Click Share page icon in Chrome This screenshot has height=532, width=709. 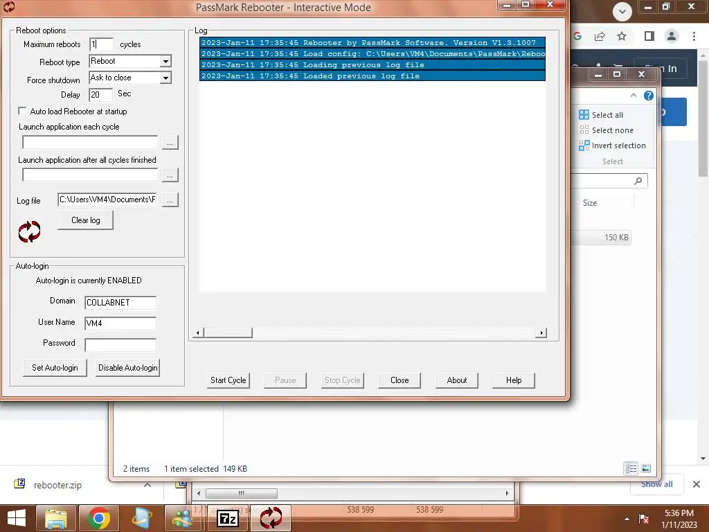(x=600, y=36)
